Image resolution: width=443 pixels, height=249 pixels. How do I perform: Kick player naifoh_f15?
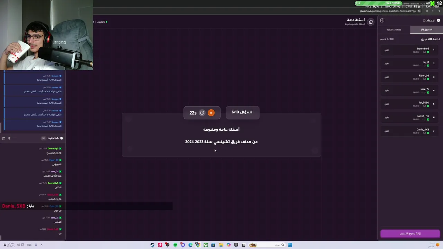coord(387,118)
